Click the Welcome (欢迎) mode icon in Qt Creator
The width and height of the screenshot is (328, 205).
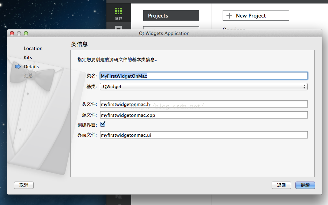click(x=118, y=14)
